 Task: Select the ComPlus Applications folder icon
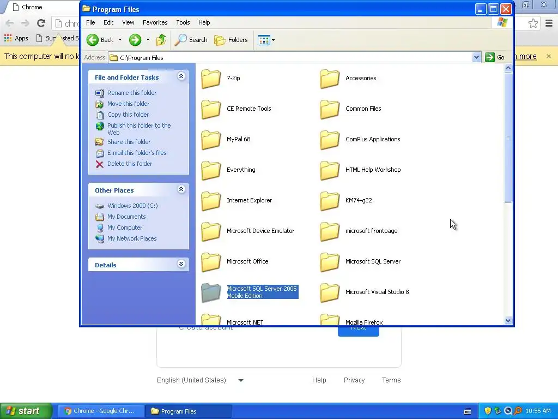point(330,140)
